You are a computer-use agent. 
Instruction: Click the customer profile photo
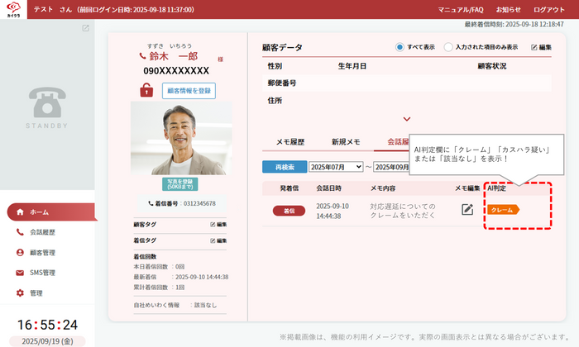point(177,139)
